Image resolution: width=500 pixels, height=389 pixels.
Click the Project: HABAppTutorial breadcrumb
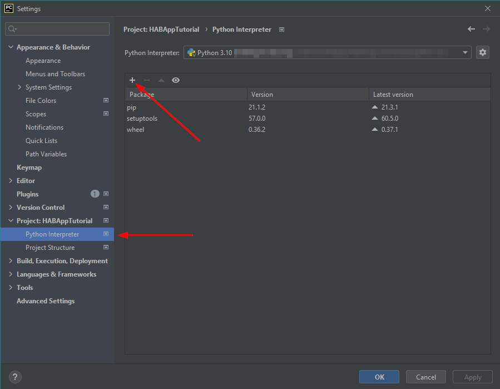click(161, 29)
